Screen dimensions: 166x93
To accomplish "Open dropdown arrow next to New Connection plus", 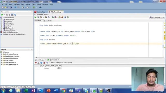I will pos(4,15).
